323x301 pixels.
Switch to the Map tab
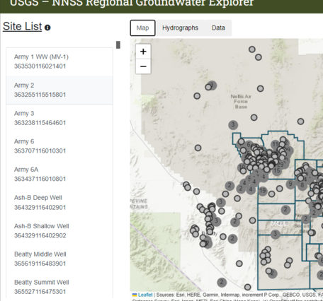point(142,28)
